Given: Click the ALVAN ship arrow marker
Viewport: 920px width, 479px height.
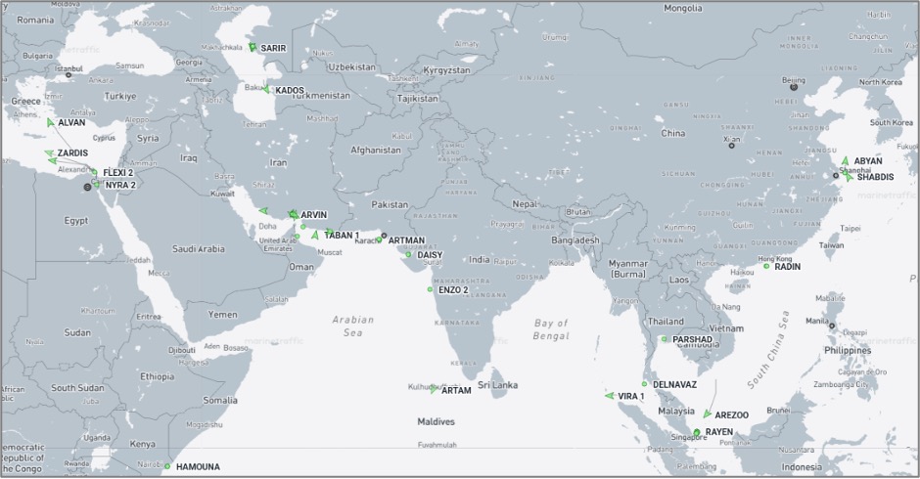Looking at the screenshot, I should (51, 122).
